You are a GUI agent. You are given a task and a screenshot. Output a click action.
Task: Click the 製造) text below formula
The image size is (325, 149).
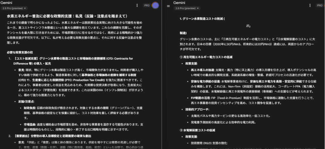(183, 33)
